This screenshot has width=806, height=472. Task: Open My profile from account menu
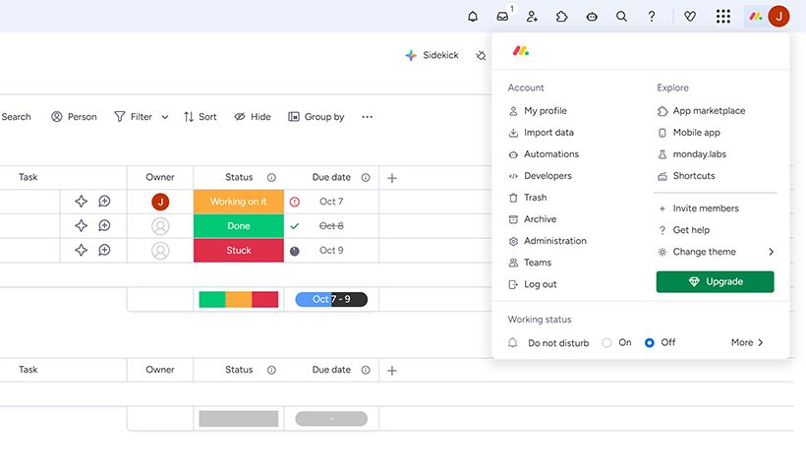point(545,111)
